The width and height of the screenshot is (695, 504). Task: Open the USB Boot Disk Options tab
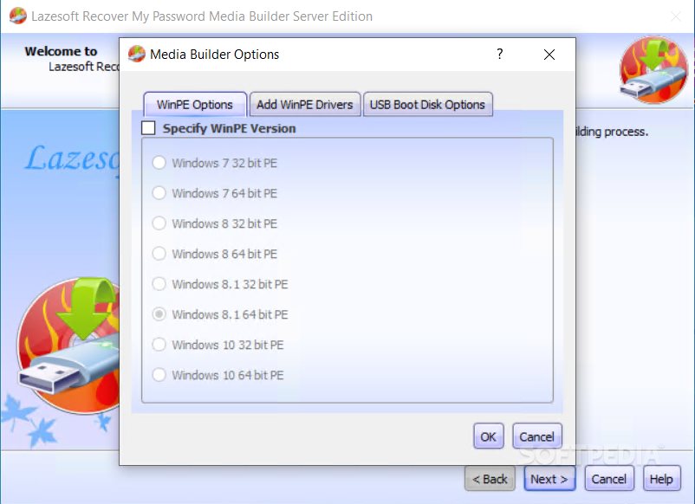tap(427, 105)
